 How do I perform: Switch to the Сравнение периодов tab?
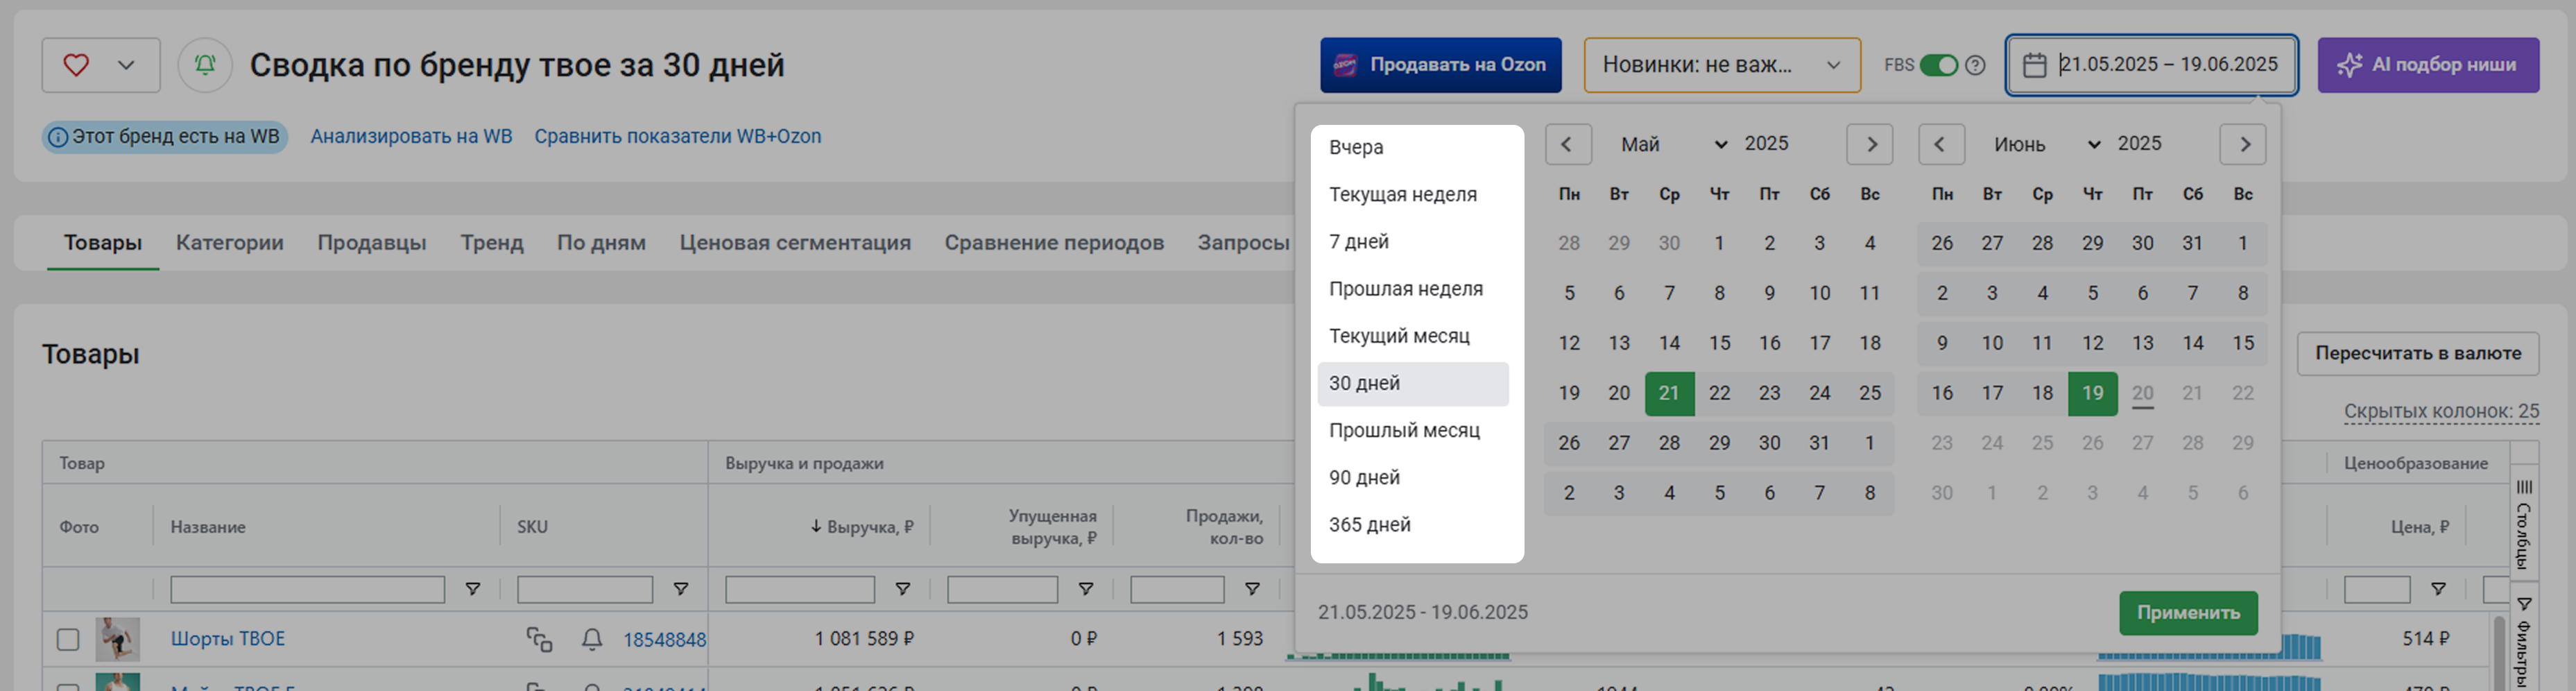click(x=1054, y=242)
